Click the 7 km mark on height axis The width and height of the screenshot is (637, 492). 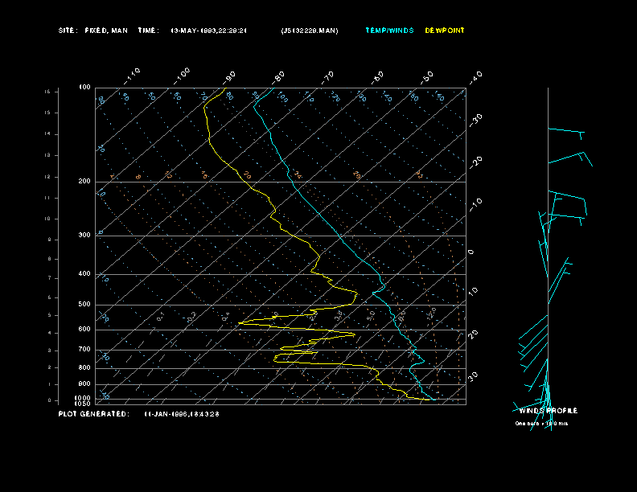pyautogui.click(x=49, y=278)
